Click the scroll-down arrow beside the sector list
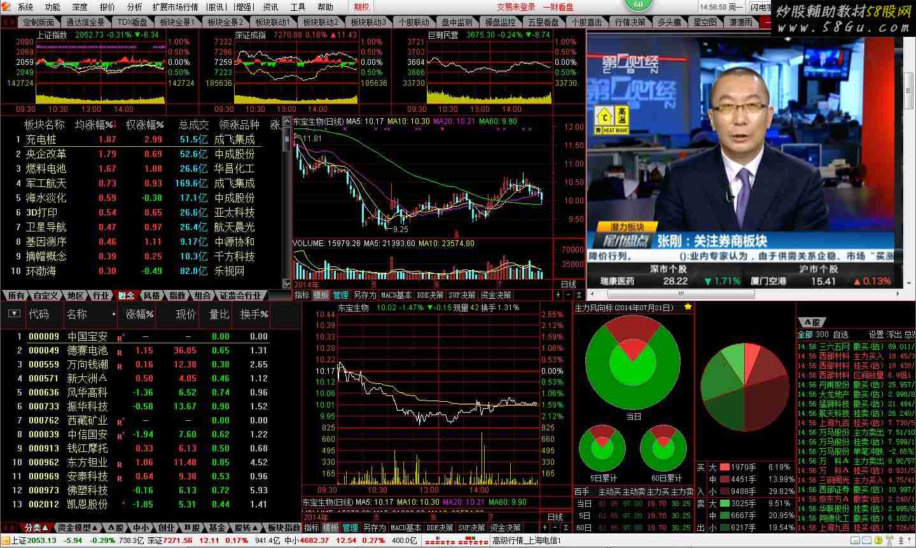916x548 pixels. [x=286, y=284]
